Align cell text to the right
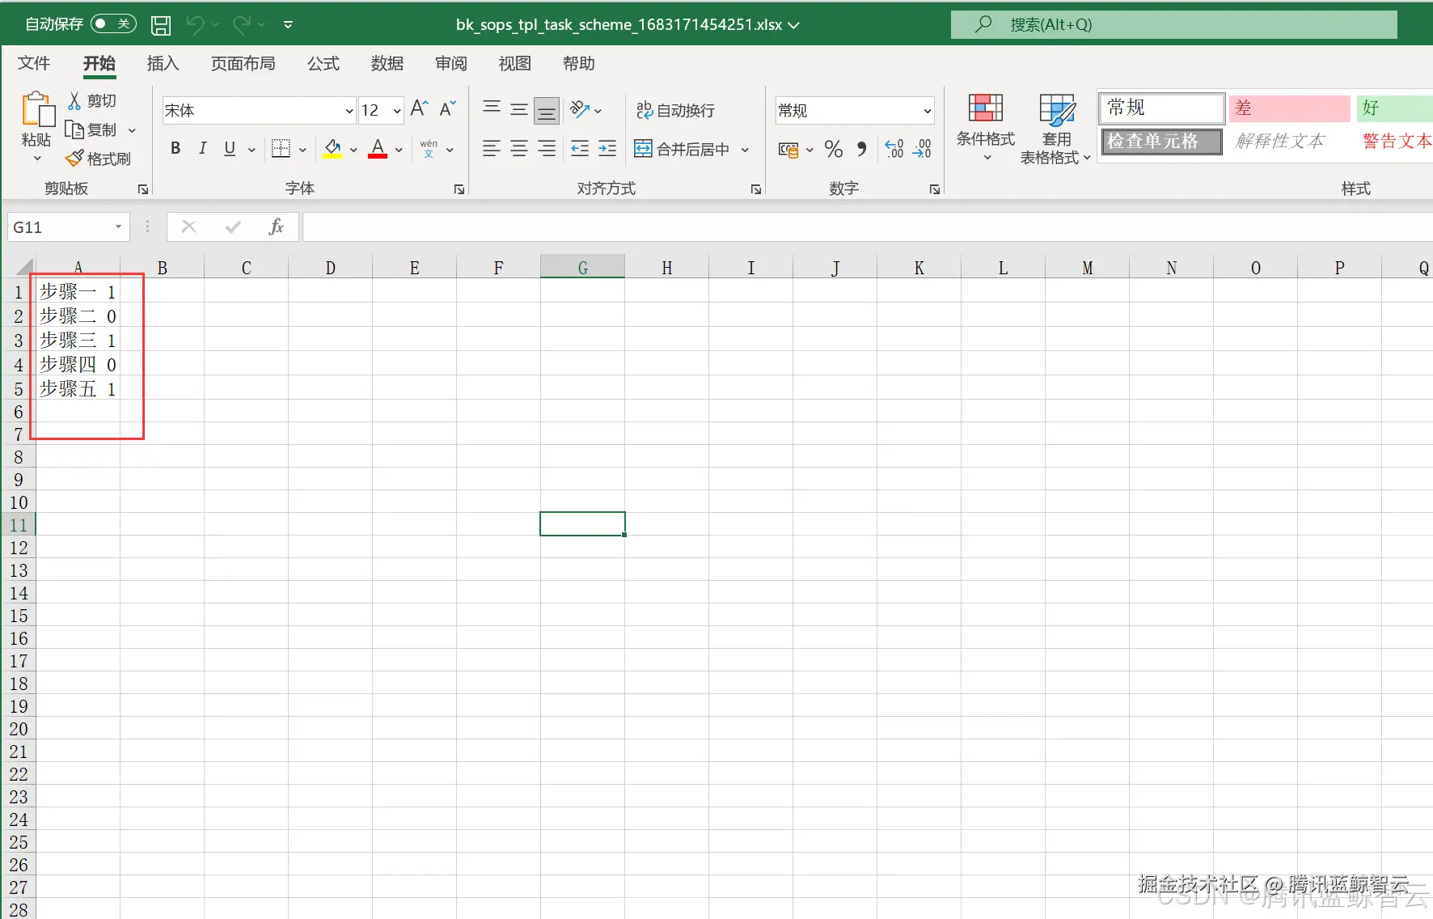1433x919 pixels. tap(547, 148)
